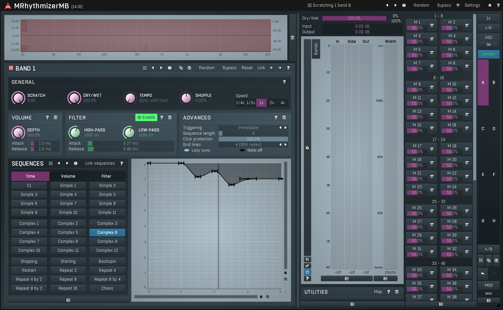This screenshot has width=503, height=310.
Task: Toggle the L+R channel mode button
Action: (488, 28)
